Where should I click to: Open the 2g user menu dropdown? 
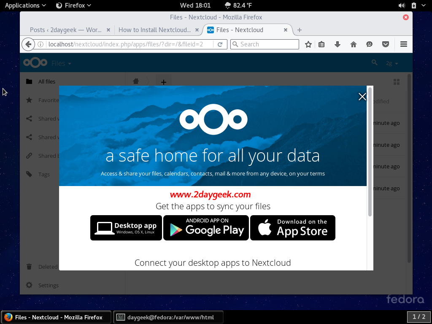(392, 63)
